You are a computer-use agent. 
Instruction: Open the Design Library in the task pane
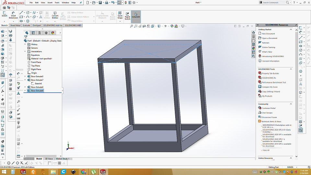[253, 37]
